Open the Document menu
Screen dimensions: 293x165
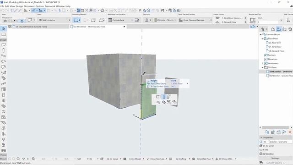pos(29,6)
